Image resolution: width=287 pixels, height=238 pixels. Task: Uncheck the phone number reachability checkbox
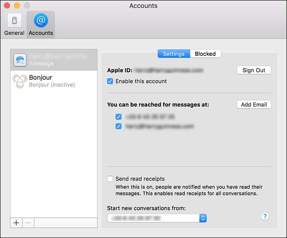tap(118, 117)
